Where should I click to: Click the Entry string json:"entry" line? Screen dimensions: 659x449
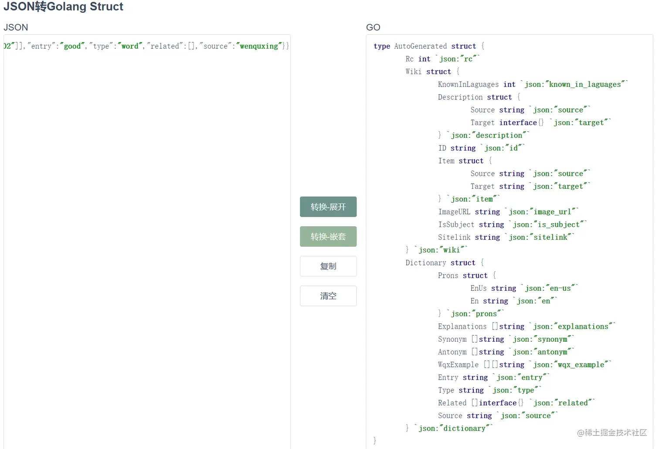click(494, 377)
